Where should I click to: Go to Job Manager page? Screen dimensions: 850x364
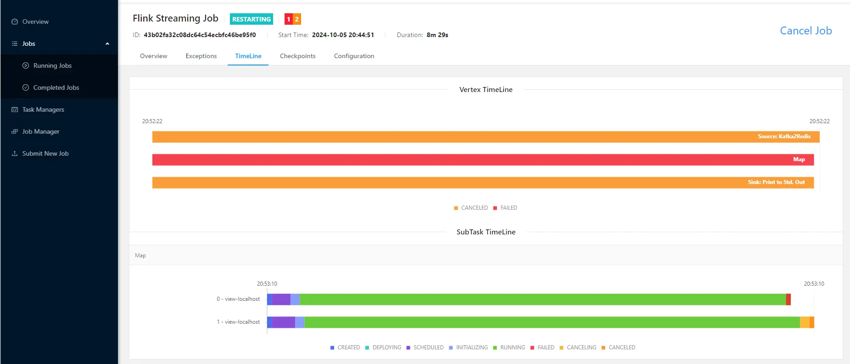point(59,131)
